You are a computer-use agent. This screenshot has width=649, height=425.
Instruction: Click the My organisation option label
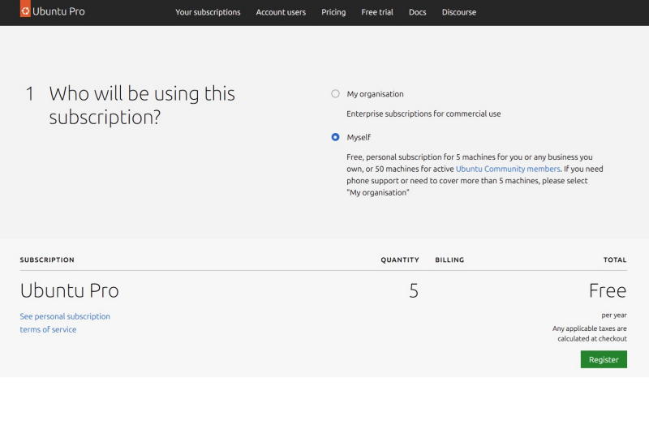point(375,94)
